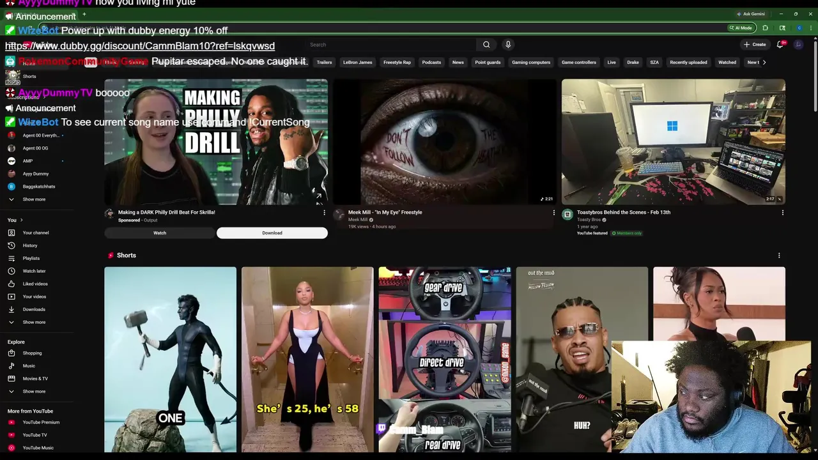Select the Game controllers filter chip
818x460 pixels.
pos(579,63)
